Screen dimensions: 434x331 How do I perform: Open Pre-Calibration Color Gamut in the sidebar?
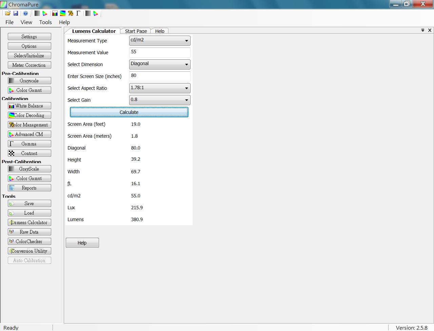click(29, 90)
